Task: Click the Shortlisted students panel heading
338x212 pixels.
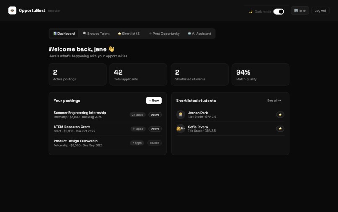Action: (196, 101)
